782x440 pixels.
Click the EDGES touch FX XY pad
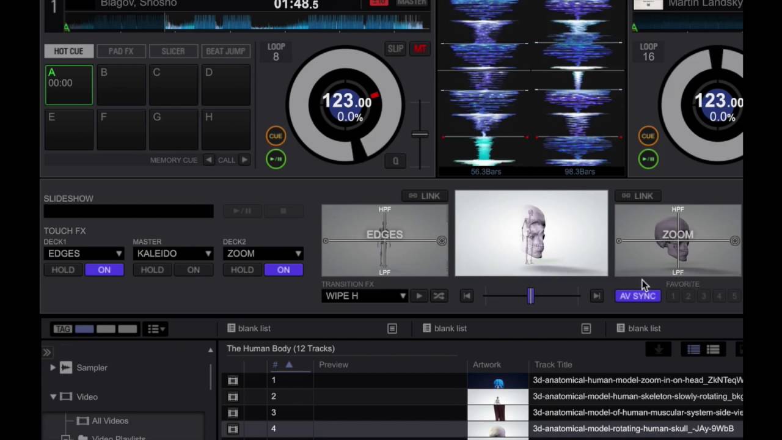385,240
